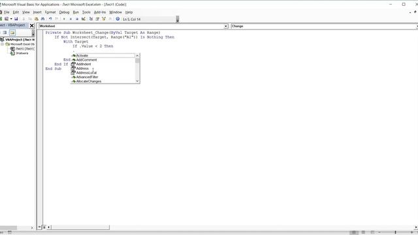Select the Лист1 sheet module in tree
The width and height of the screenshot is (418, 235).
(x=25, y=49)
